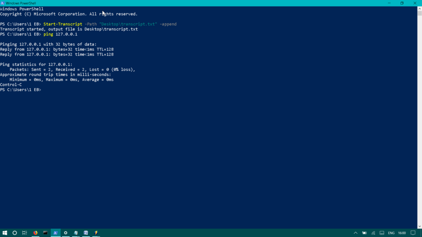
Task: View network status from the tray icon
Action: coord(373,232)
